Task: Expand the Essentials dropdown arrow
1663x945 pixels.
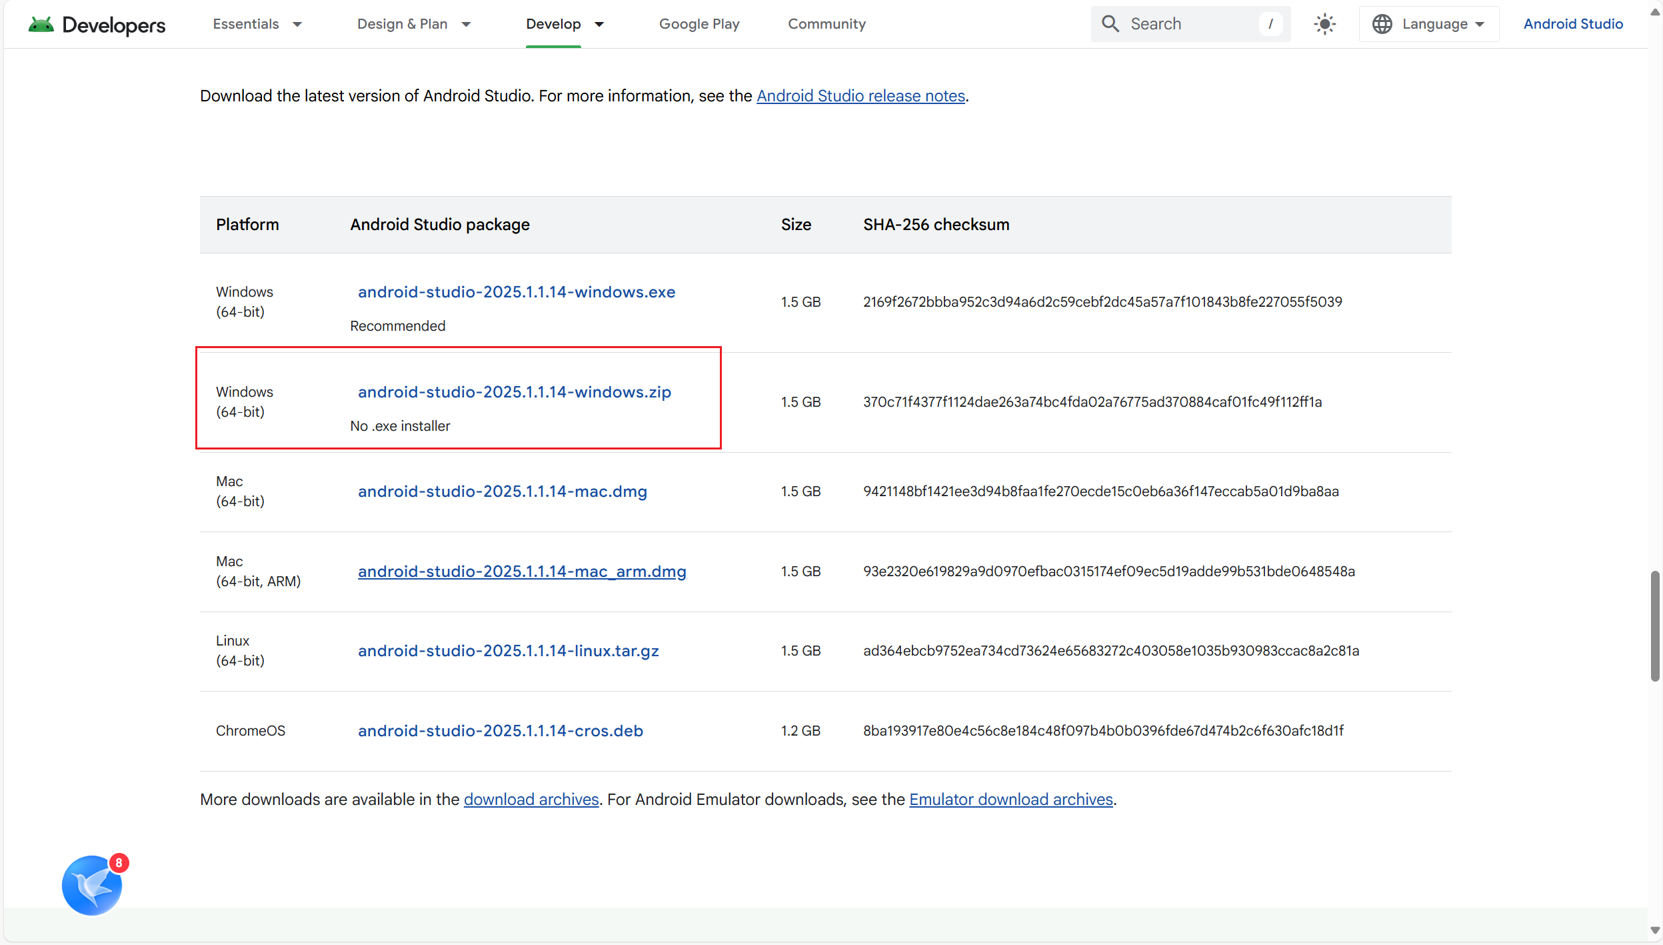Action: coord(297,25)
